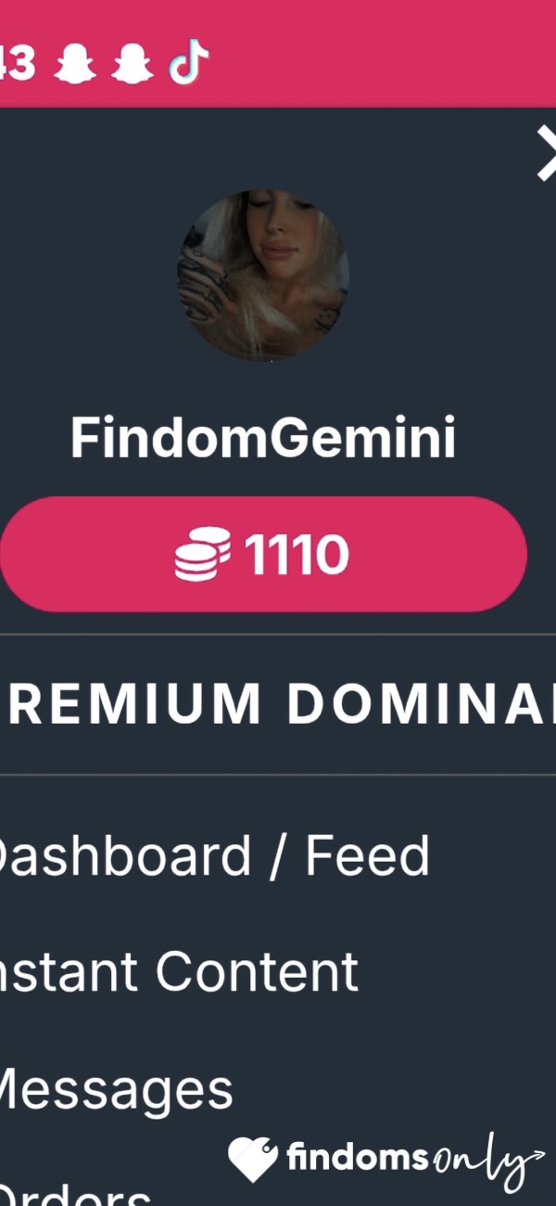Open the 1110 coin balance button
This screenshot has width=556, height=1206.
263,554
